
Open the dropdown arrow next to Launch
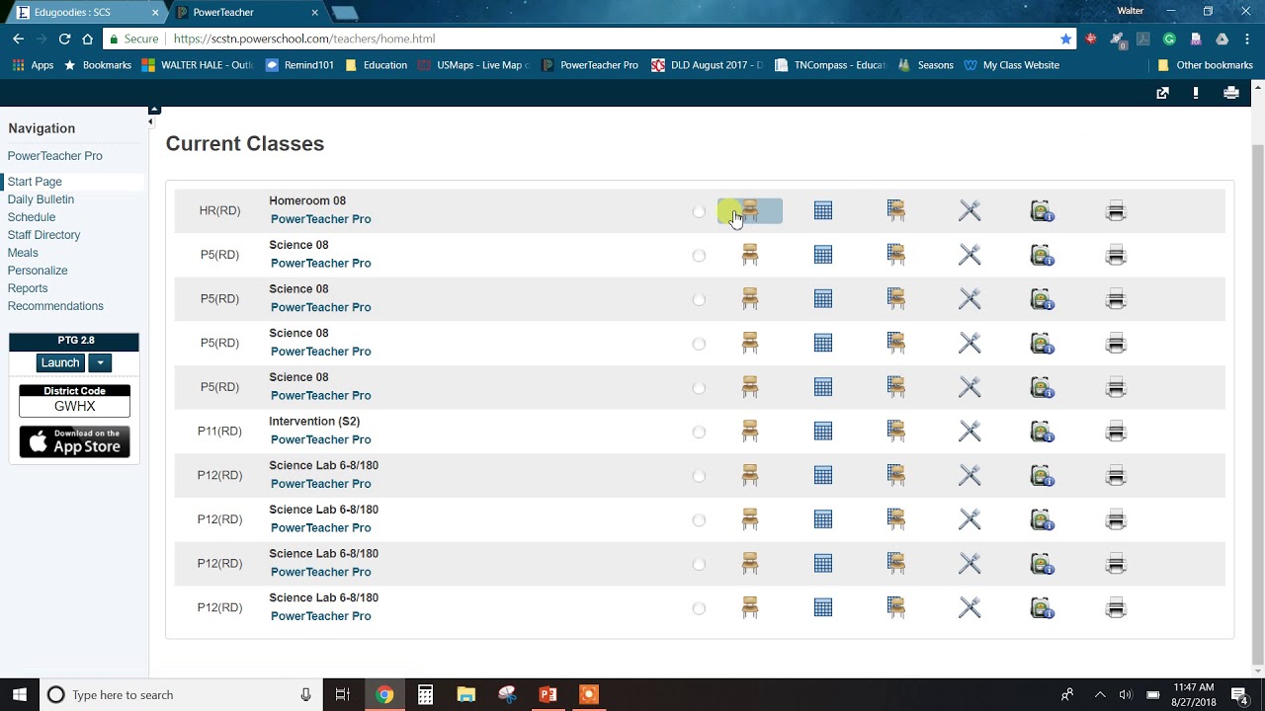100,363
